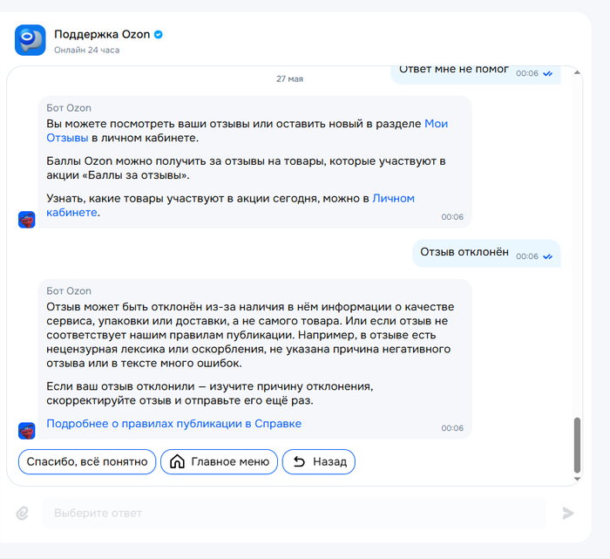Click the house icon in Главное меню button

(178, 461)
